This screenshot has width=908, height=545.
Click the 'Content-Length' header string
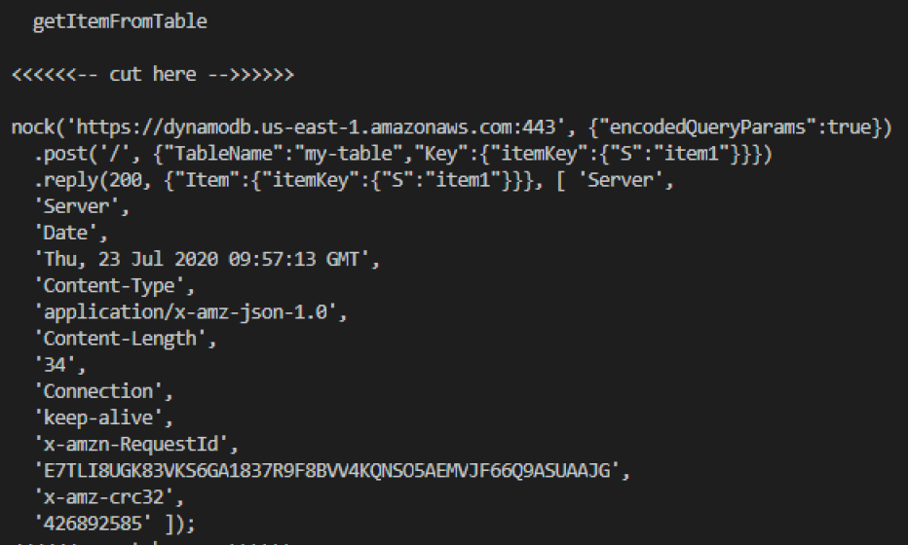[125, 339]
